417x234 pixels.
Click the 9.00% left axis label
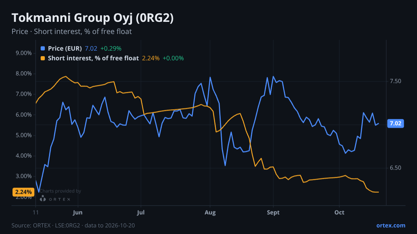pyautogui.click(x=24, y=53)
